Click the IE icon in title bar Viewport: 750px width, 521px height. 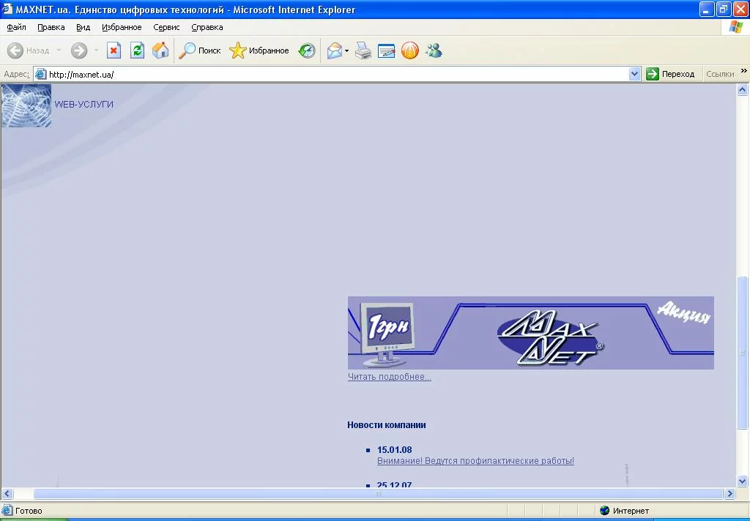point(7,9)
